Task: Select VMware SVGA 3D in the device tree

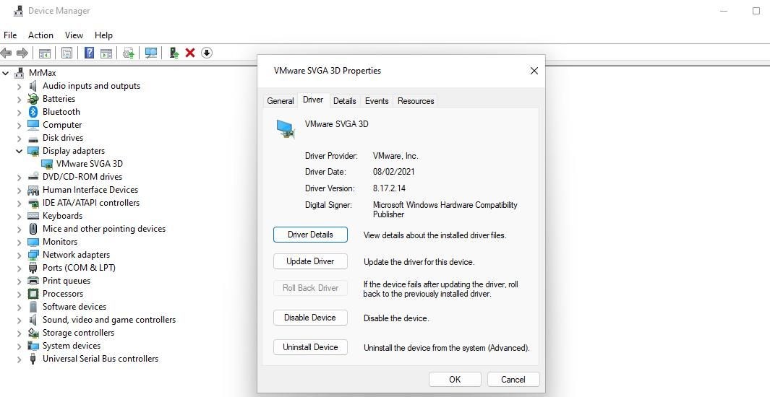Action: coord(90,164)
